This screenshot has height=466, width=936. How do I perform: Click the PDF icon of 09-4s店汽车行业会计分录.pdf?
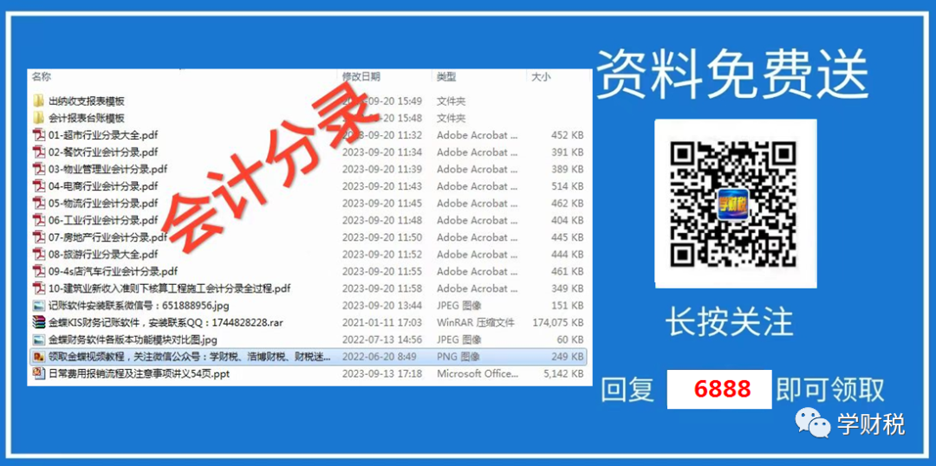39,271
